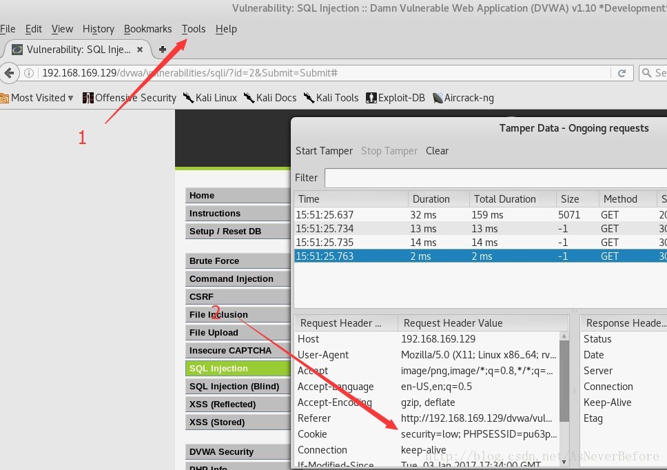Select request row 15:51:25.735
This screenshot has height=470, width=667.
click(481, 243)
